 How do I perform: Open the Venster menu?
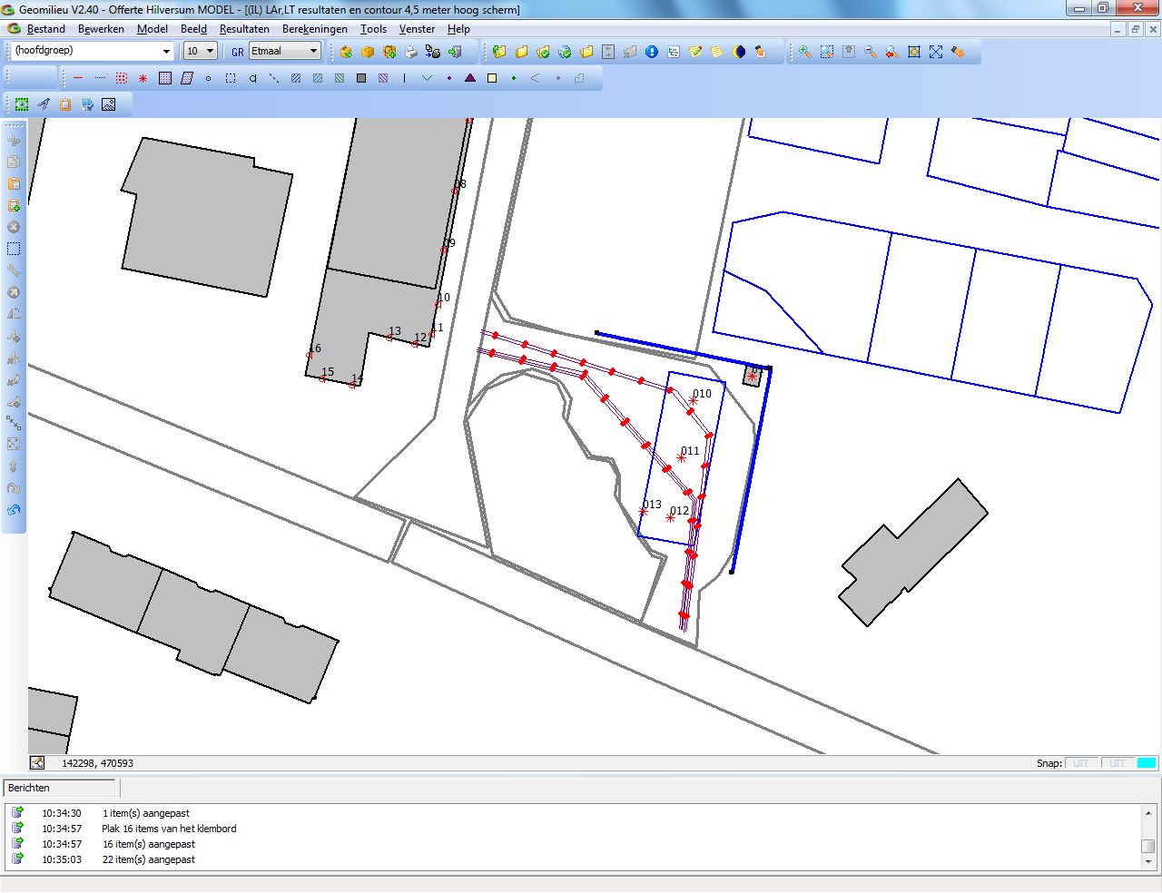pyautogui.click(x=417, y=29)
